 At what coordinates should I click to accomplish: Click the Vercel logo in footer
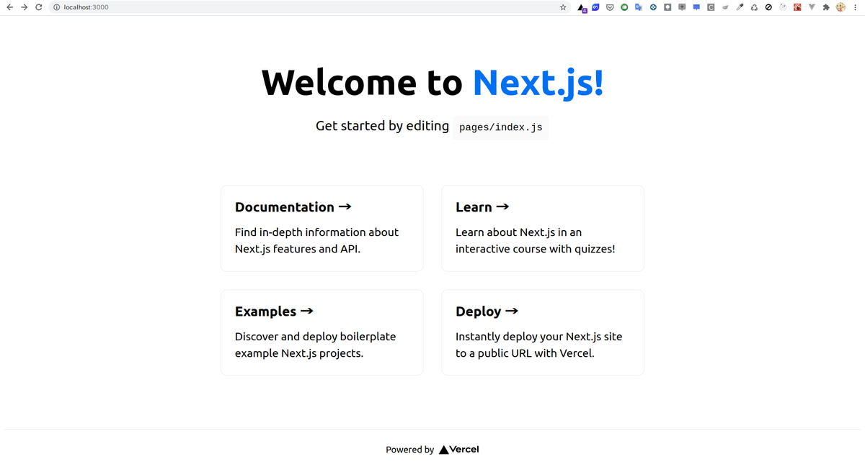459,450
